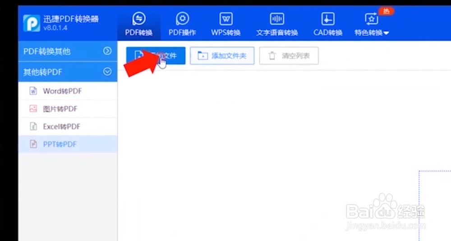Screen dimensions: 451x241
Task: Select the 文字语音转换 tab
Action: [277, 24]
